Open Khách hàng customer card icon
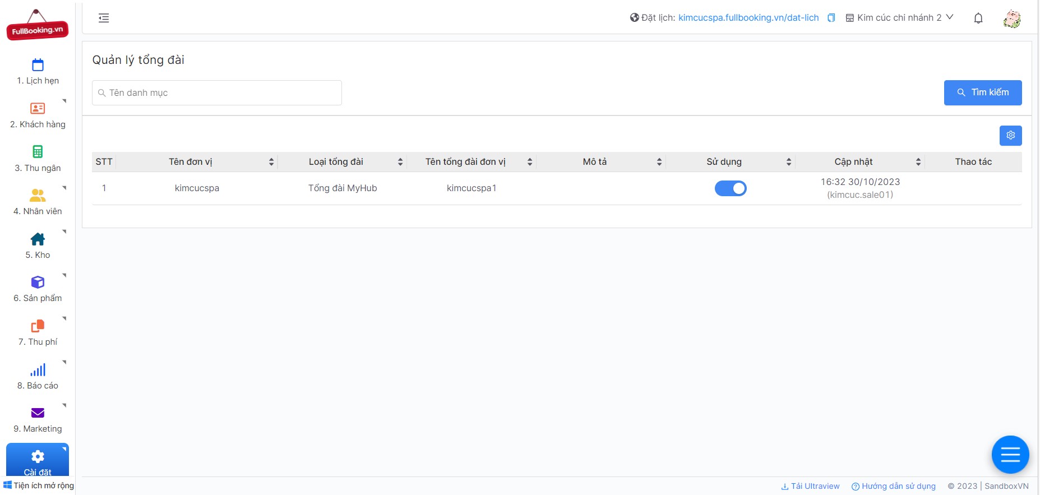Image resolution: width=1040 pixels, height=495 pixels. pyautogui.click(x=38, y=108)
